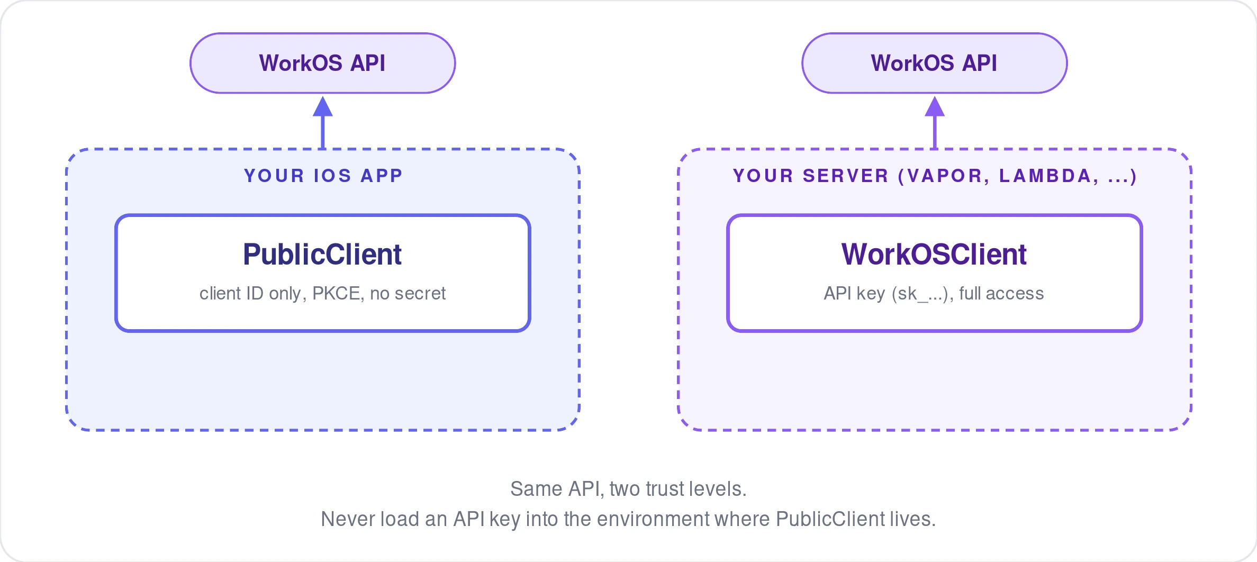Click the WorkOS API pill above the server
Viewport: 1257px width, 562px height.
[935, 63]
